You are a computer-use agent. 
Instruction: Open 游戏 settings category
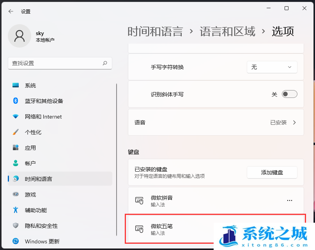(x=60, y=194)
